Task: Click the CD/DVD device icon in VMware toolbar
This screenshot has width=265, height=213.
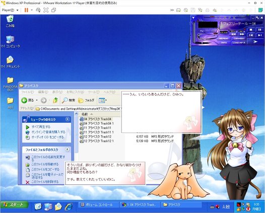Action: click(185, 10)
